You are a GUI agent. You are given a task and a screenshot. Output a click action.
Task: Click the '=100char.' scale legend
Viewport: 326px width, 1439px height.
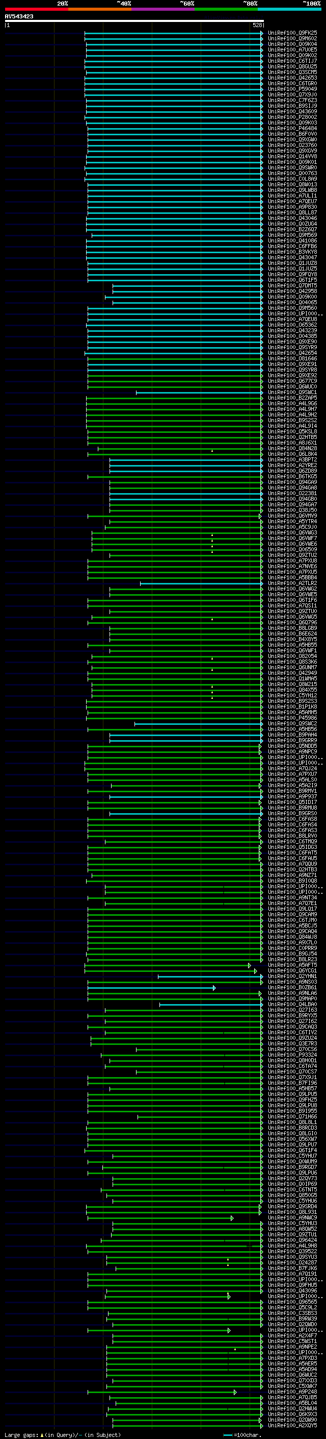pyautogui.click(x=248, y=1435)
